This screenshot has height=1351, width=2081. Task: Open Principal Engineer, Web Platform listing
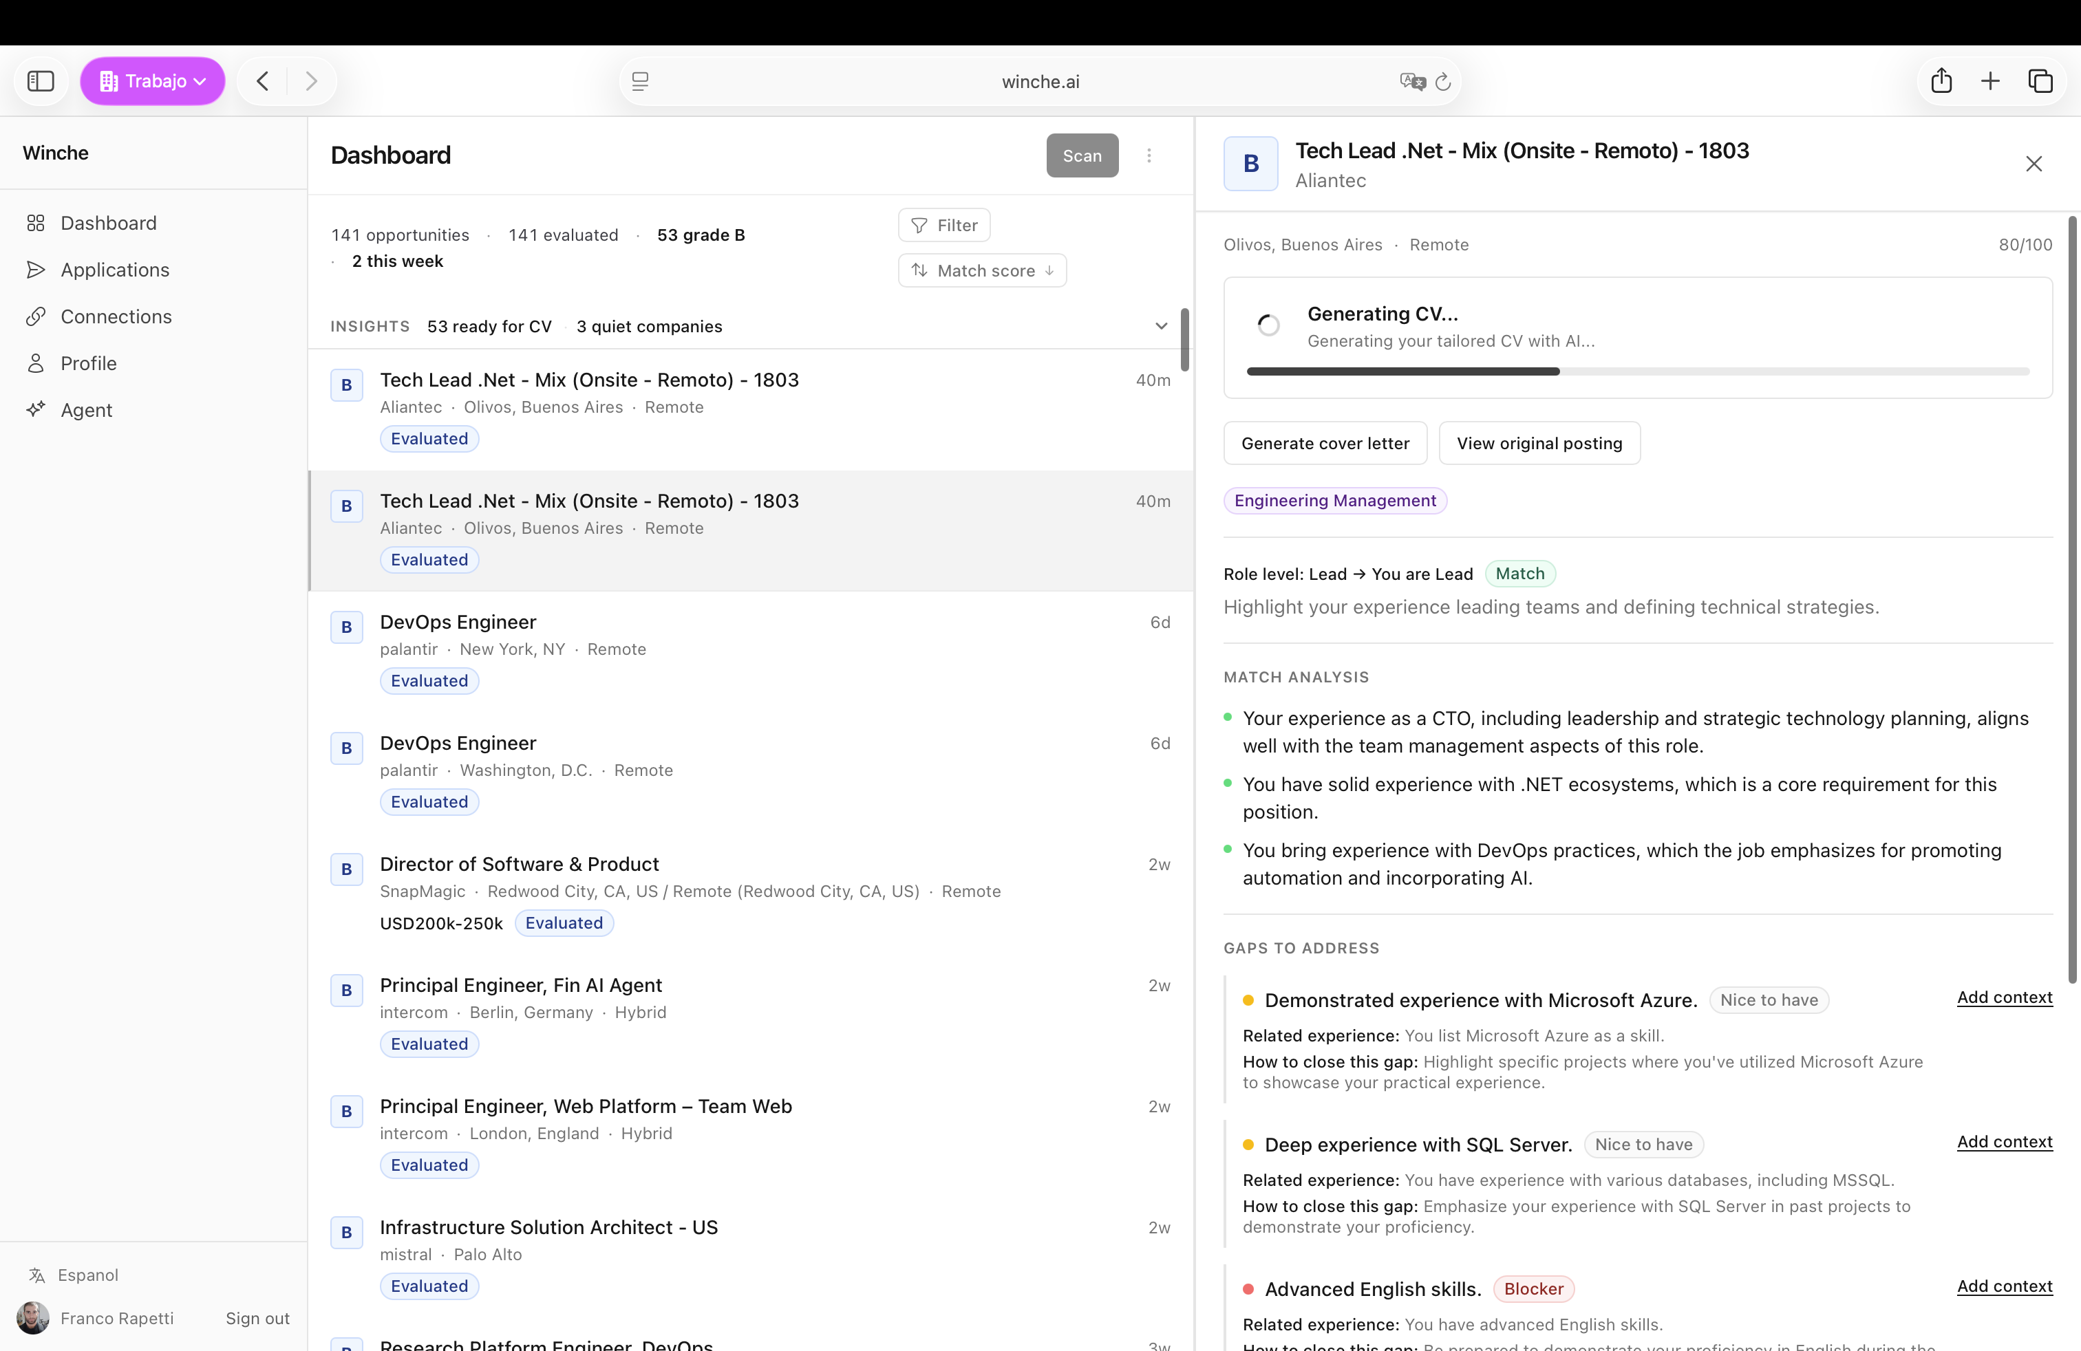coord(751,1136)
